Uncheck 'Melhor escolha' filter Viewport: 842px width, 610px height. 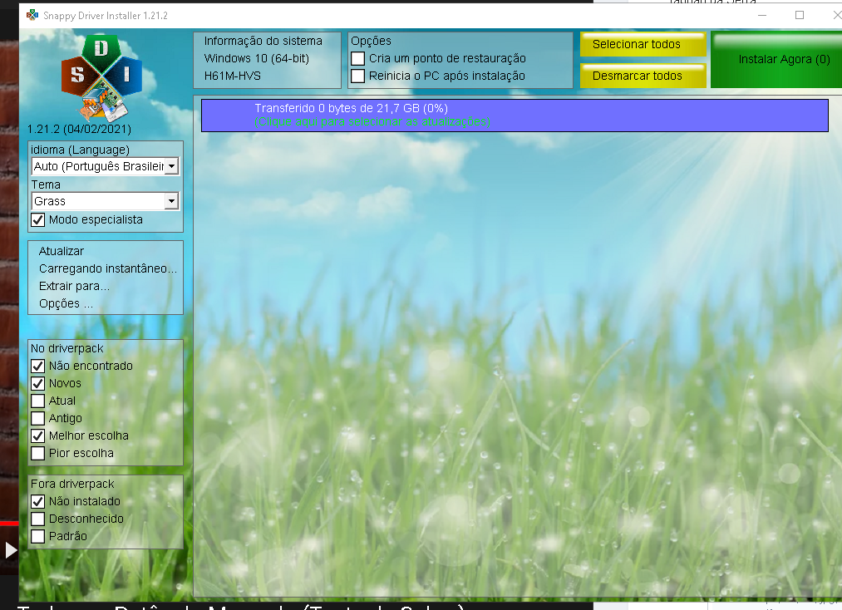37,436
